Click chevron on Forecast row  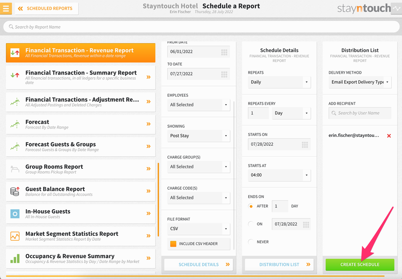click(x=149, y=124)
